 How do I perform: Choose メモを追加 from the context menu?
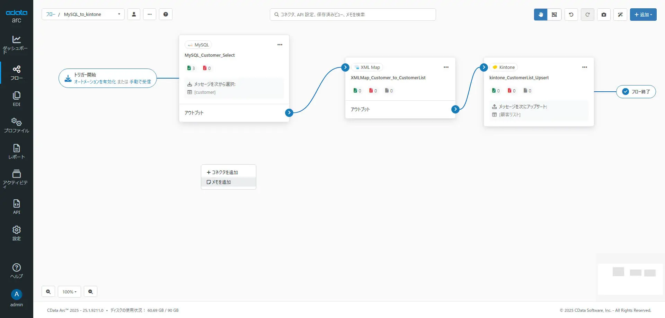(x=229, y=182)
